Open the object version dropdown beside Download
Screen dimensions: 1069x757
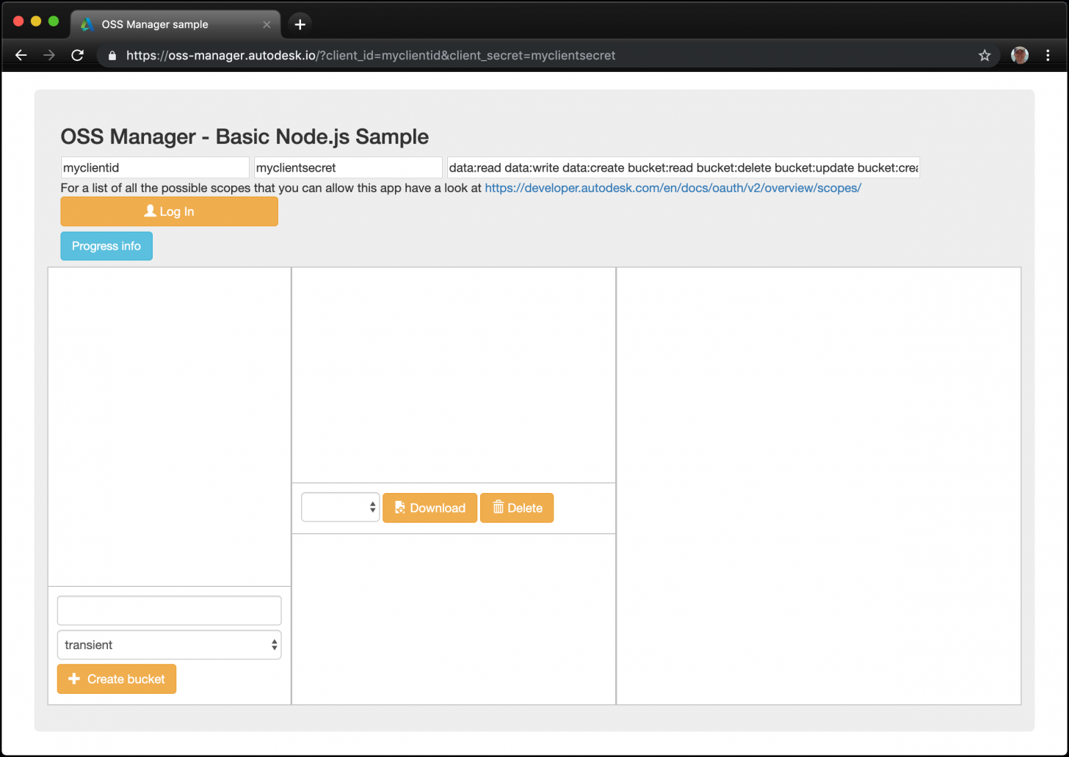coord(340,507)
